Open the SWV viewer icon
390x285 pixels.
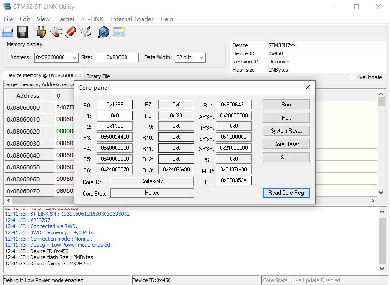pyautogui.click(x=119, y=32)
